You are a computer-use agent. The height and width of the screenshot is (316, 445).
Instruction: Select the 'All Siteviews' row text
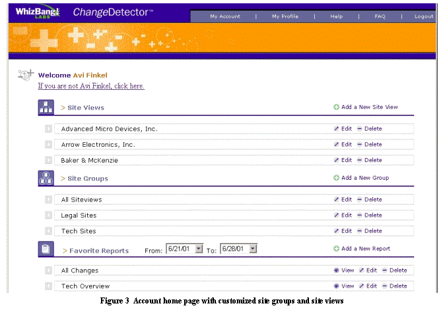[x=81, y=200]
